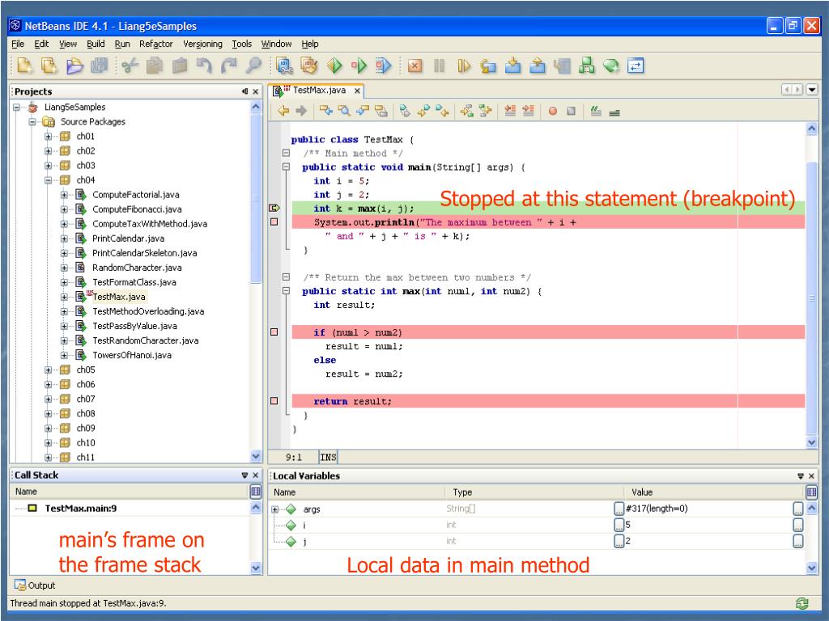Select TowersOfHanoi.java in the Projects tree
This screenshot has height=621, width=829.
132,356
